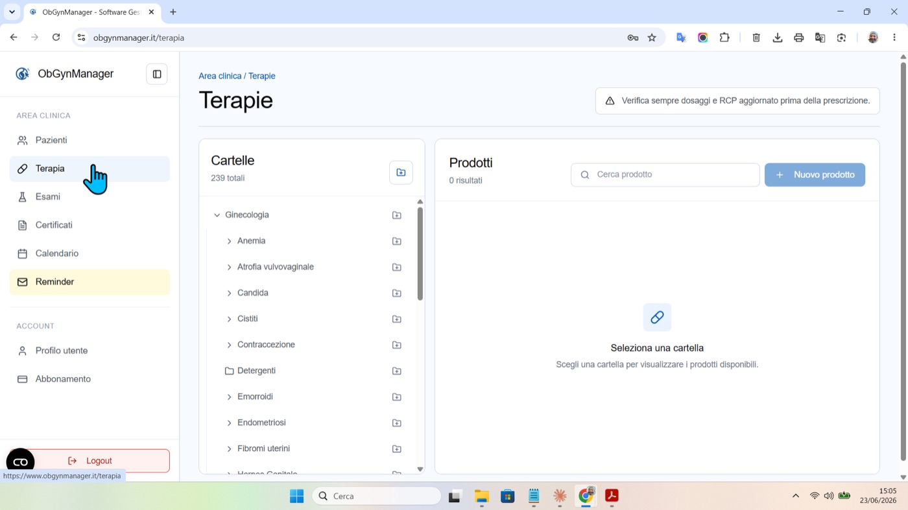Open Profilo utente in the sidebar
The image size is (908, 510).
[x=90, y=351]
